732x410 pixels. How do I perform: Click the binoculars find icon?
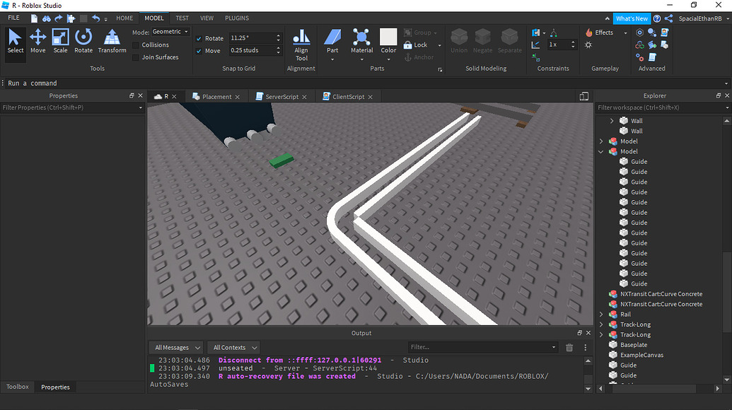[x=46, y=18]
